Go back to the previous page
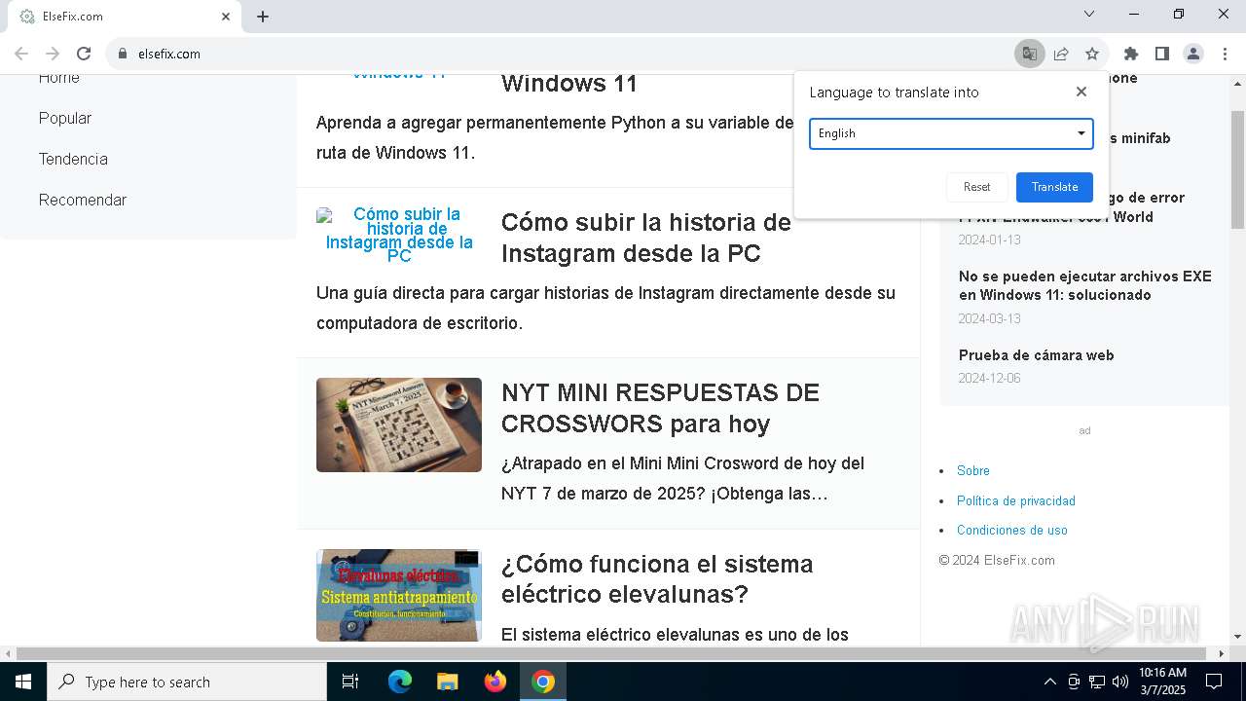Viewport: 1246px width, 701px height. point(21,54)
